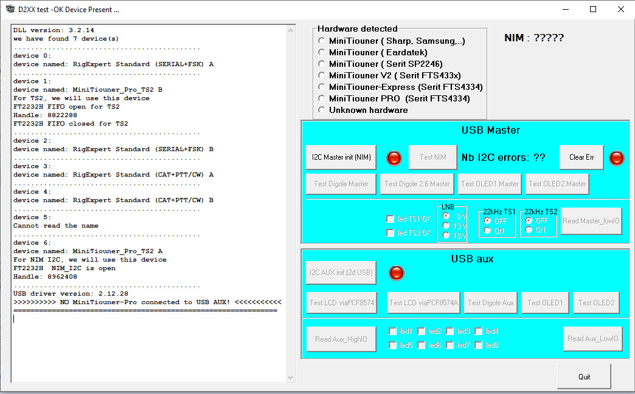Click 'NO MiniTiouner-Pro connected to USB AUX!' line
Image resolution: width=635 pixels, height=394 pixels.
[x=147, y=302]
